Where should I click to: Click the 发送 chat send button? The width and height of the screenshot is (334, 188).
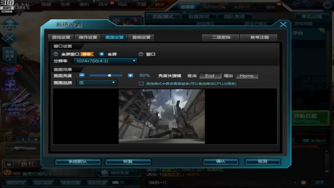coord(319,183)
